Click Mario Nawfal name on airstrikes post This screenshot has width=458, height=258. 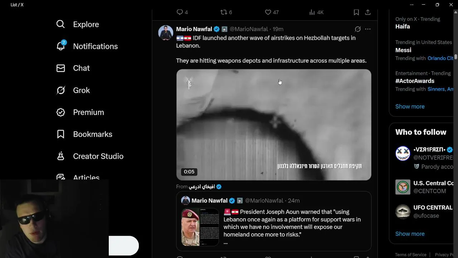click(194, 29)
